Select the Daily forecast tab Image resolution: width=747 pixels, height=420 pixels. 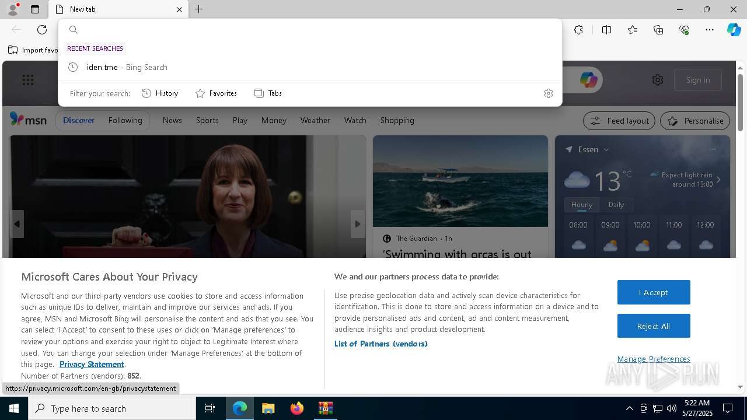point(616,205)
